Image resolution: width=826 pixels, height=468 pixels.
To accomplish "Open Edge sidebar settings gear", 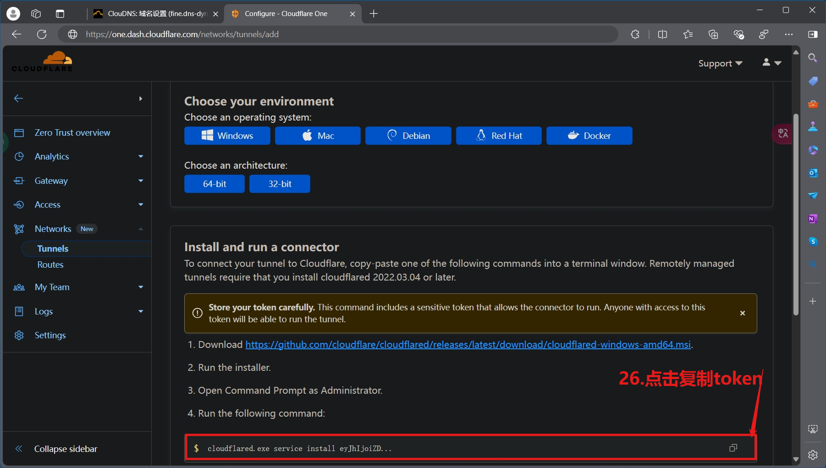I will coord(813,455).
